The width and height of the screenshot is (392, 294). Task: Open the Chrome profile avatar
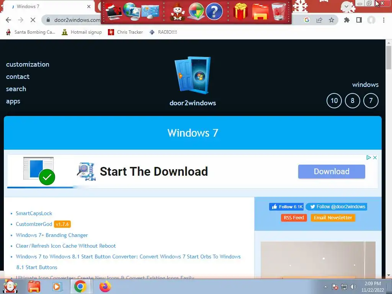371,20
